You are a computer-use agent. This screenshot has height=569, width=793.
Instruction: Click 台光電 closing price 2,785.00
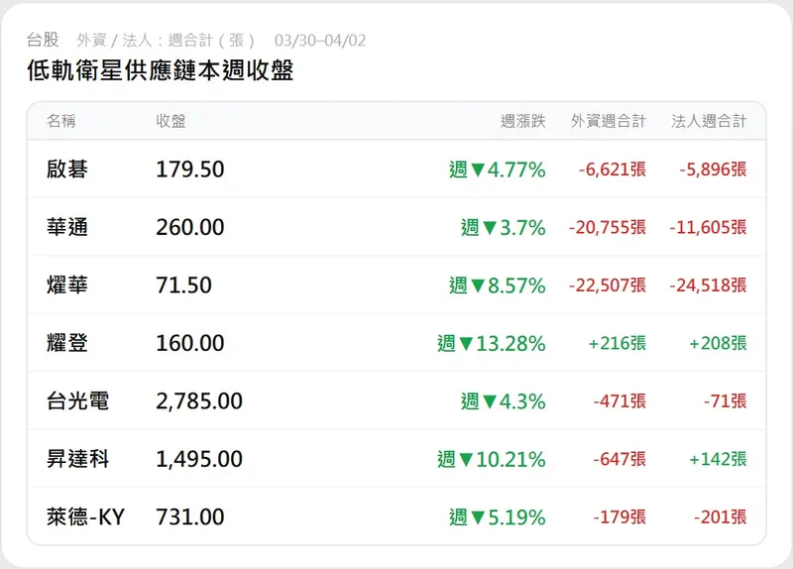pyautogui.click(x=199, y=401)
